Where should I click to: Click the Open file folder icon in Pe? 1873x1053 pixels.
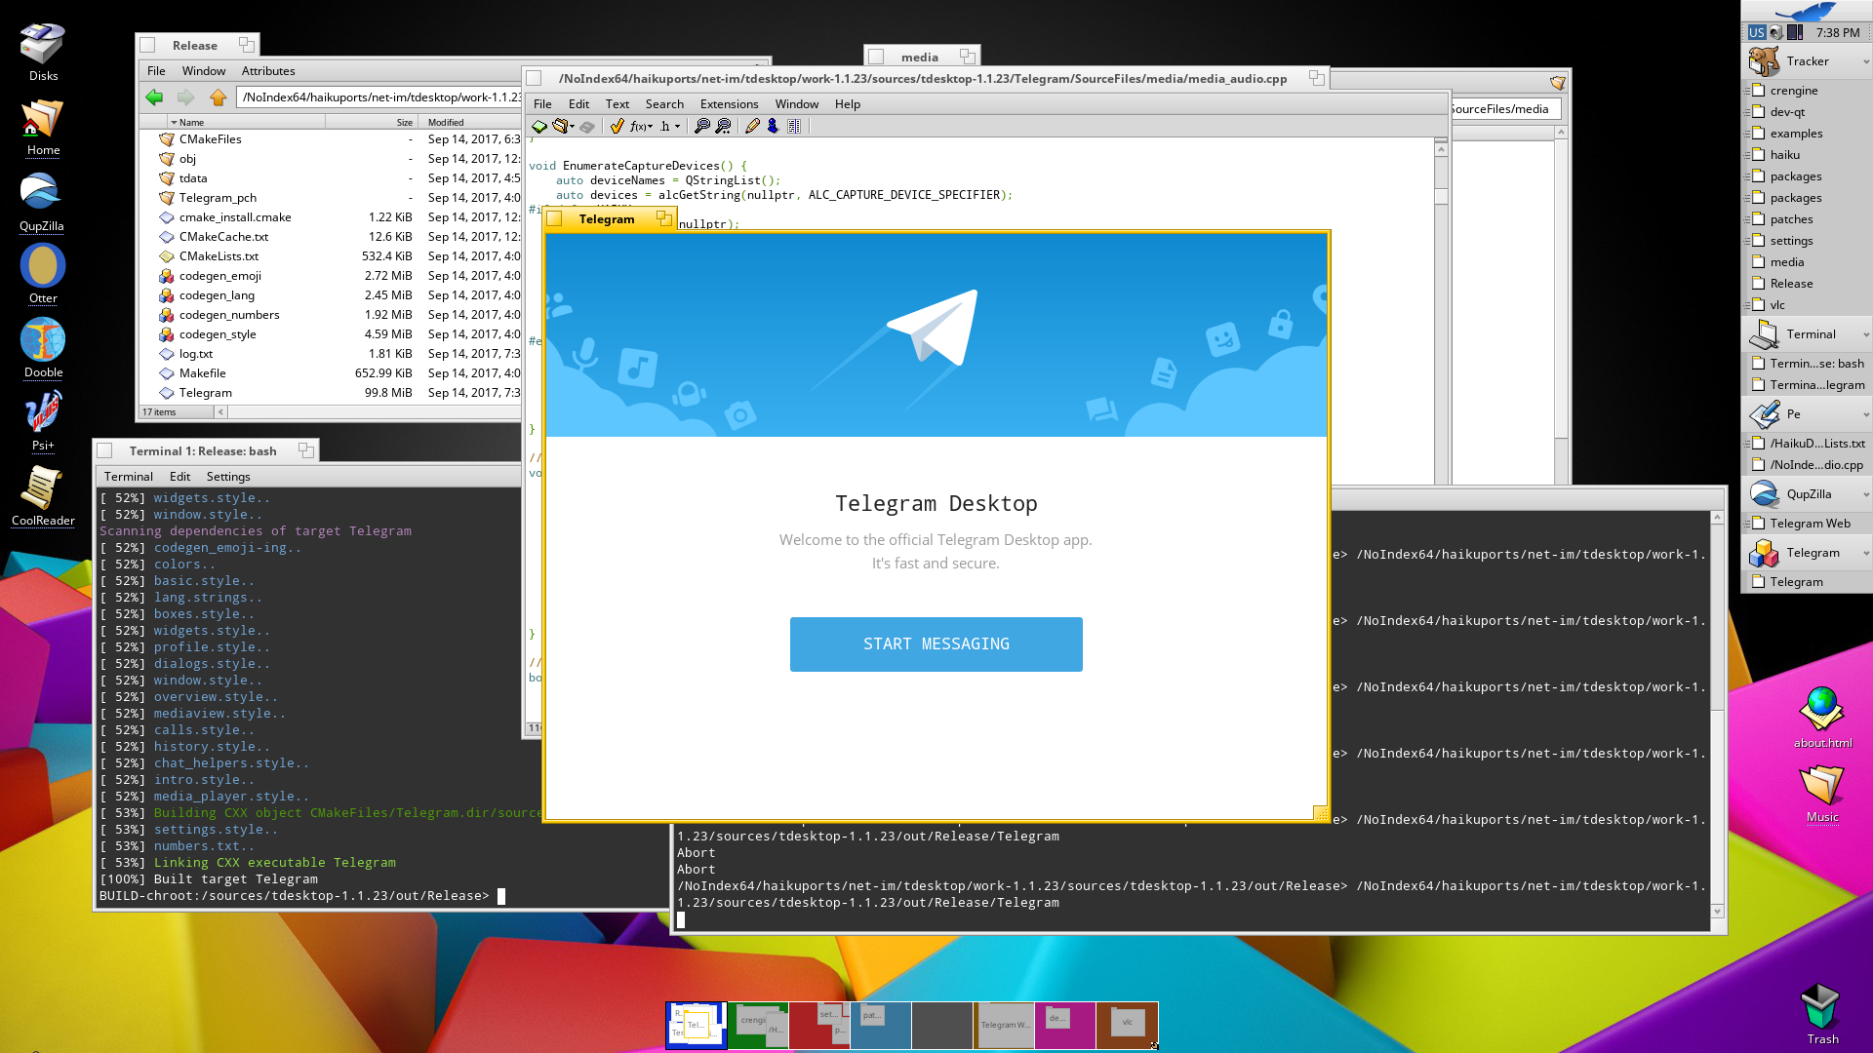[560, 127]
